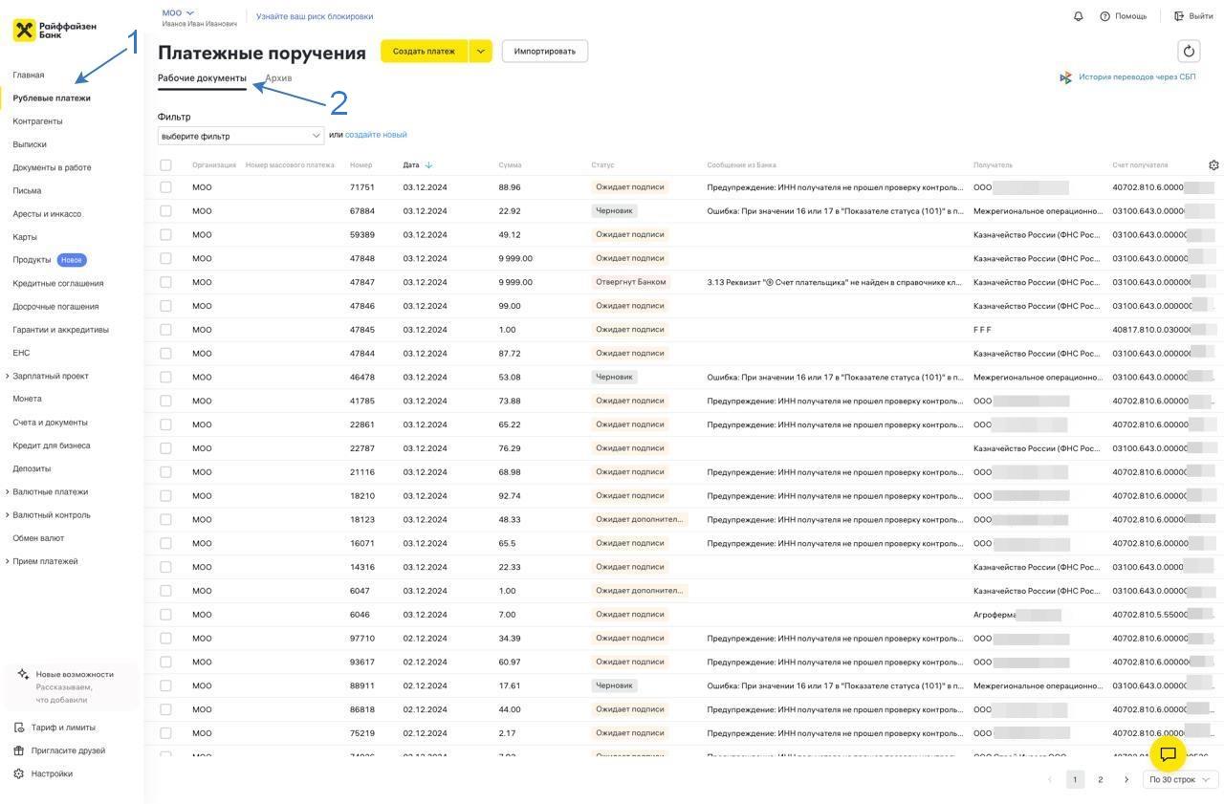
Task: Open the ЕНС section
Action: (21, 353)
